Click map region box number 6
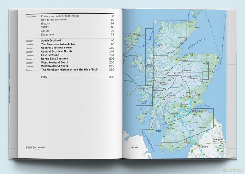Viewport: 245px width, 174px height. tap(207, 63)
